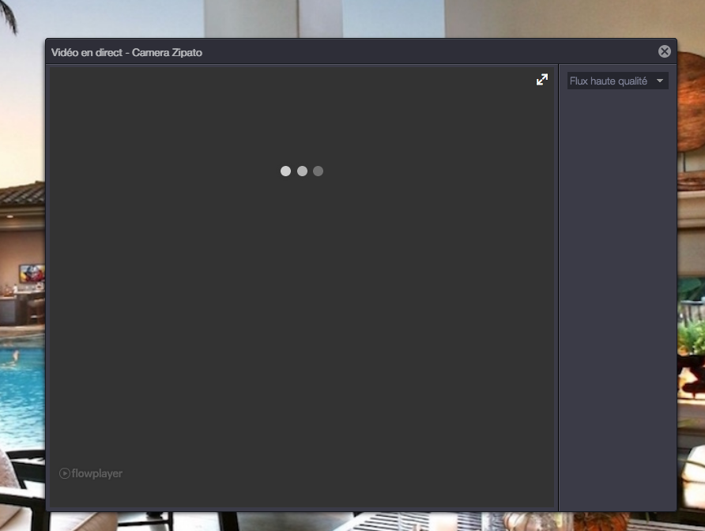Click the center of the video area

point(302,287)
